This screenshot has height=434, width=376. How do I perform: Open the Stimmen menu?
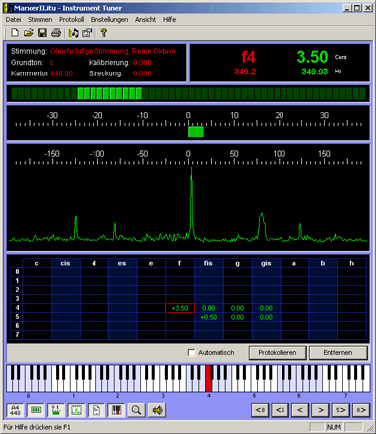tap(40, 20)
